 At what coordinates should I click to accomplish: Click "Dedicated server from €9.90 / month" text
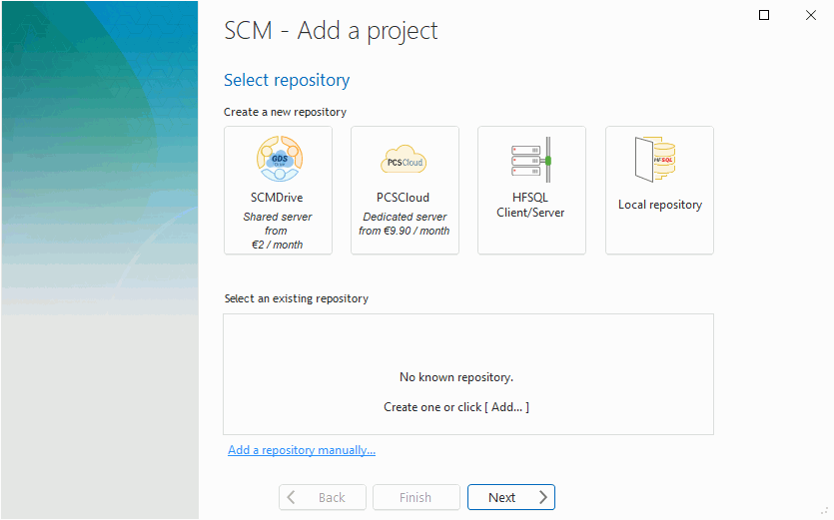[x=405, y=224]
